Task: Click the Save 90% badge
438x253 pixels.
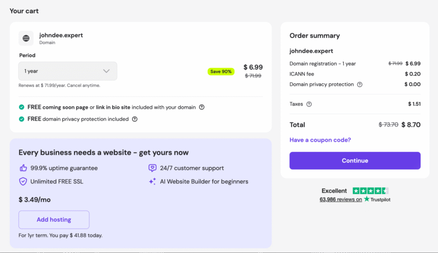Action: pos(221,71)
